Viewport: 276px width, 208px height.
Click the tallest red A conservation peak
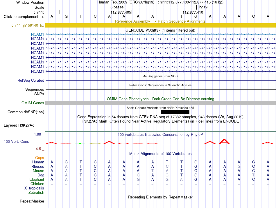[x=224, y=142]
